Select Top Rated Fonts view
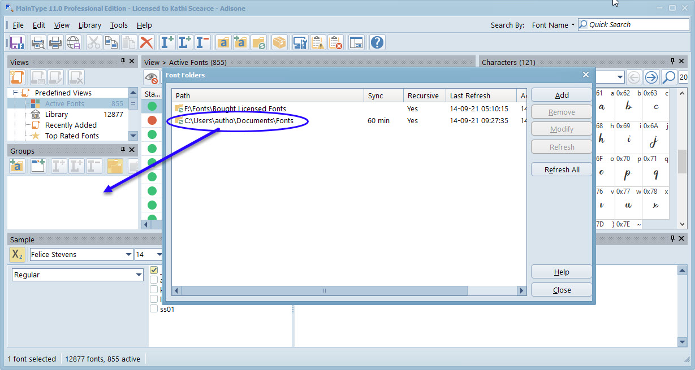The image size is (695, 370). point(72,136)
